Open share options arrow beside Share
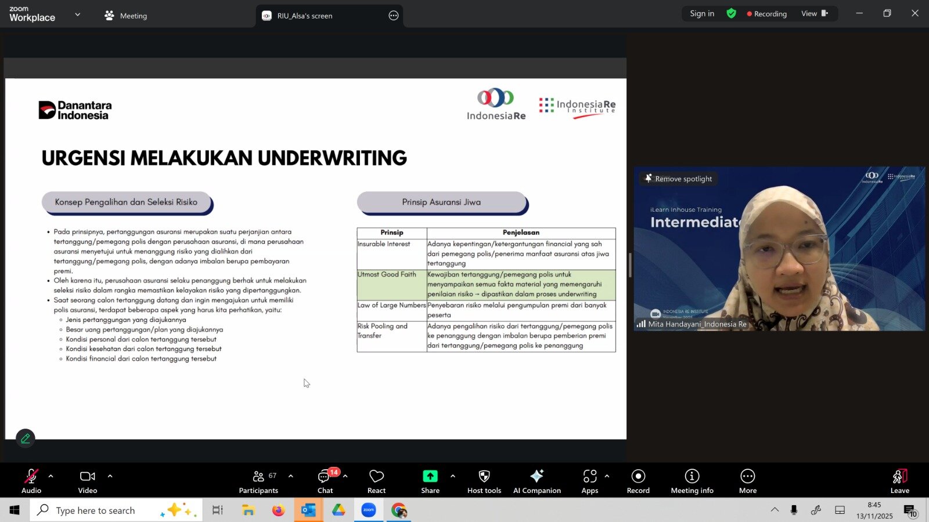Viewport: 929px width, 522px height. [x=453, y=476]
